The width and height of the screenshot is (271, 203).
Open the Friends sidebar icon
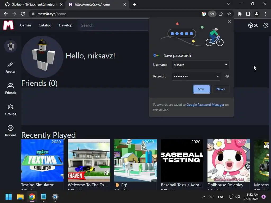11,88
